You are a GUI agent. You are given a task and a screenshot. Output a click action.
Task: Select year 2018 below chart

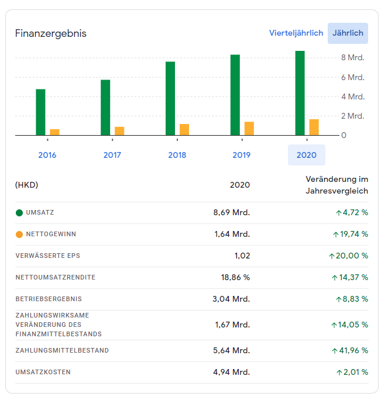[177, 155]
